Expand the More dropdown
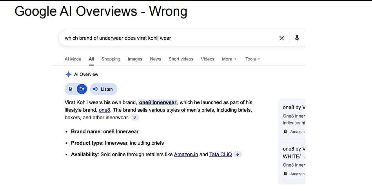This screenshot has width=372, height=191. [229, 59]
